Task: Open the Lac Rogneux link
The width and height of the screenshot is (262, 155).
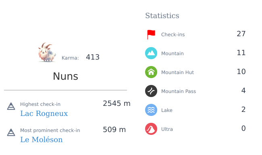Action: pos(44,114)
